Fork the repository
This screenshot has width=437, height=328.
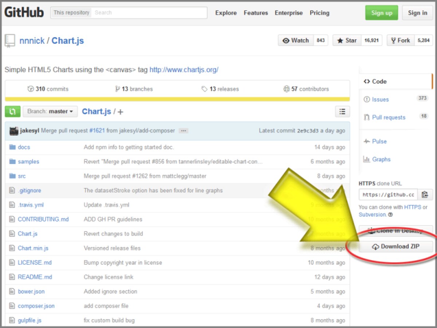pos(400,40)
